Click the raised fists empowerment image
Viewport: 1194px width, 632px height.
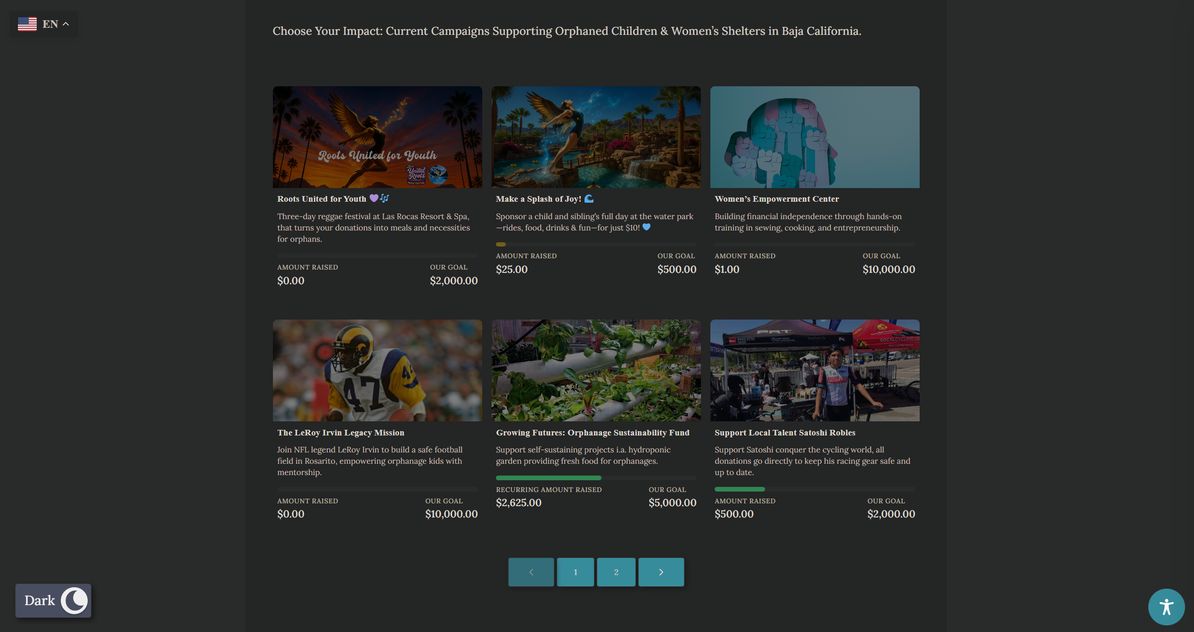click(x=815, y=137)
